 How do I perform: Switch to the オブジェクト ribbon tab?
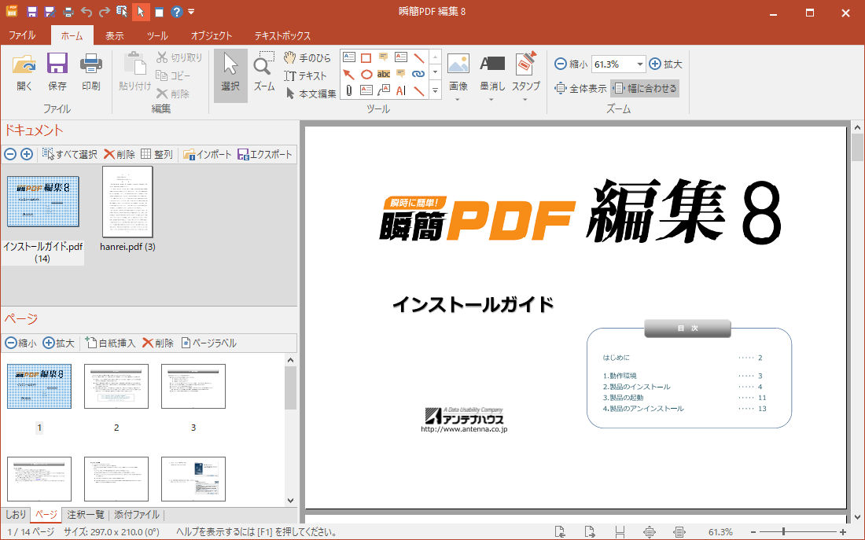pyautogui.click(x=212, y=36)
